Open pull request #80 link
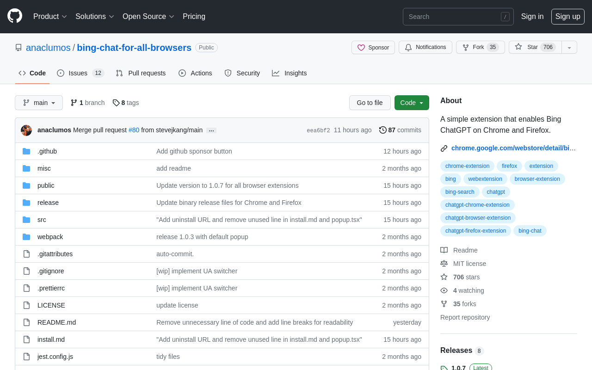Screen dimensions: 592x370 click(x=134, y=130)
